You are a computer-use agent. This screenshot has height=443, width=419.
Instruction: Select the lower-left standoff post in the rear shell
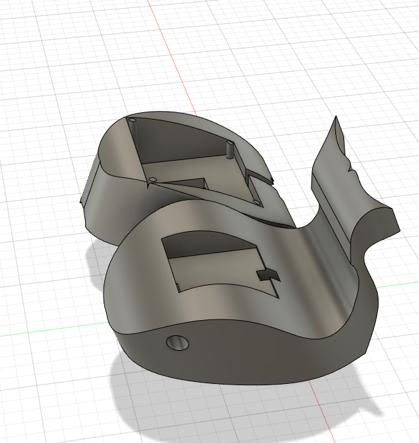(x=153, y=180)
